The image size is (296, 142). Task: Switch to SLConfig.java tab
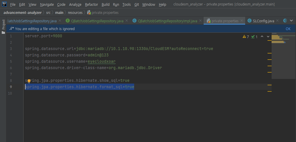pos(263,21)
